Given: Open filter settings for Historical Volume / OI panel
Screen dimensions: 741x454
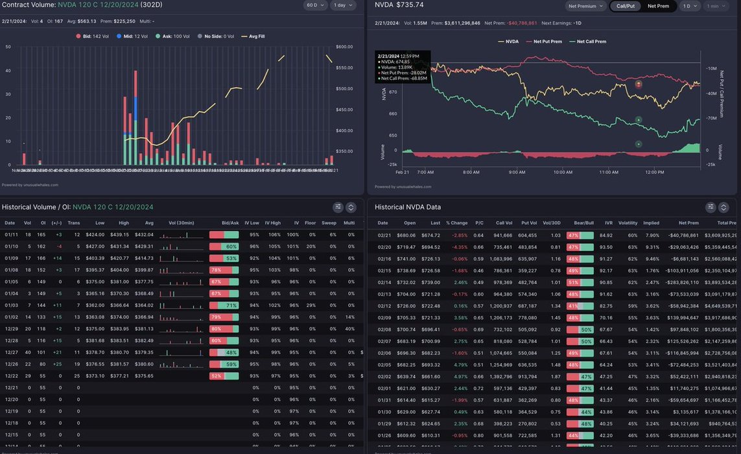Looking at the screenshot, I should 338,207.
